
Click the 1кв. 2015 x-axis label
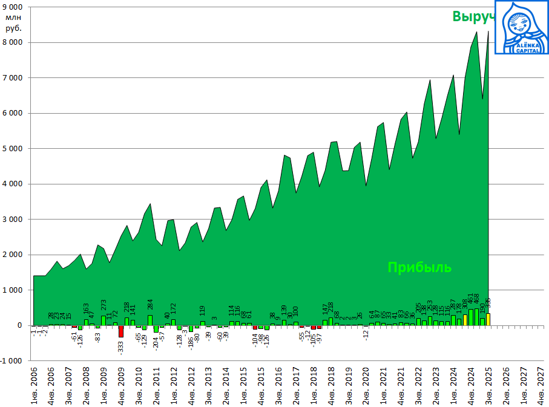tap(243, 386)
